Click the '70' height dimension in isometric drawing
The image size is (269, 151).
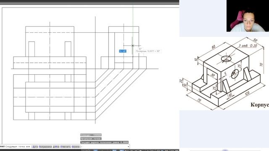261,65
